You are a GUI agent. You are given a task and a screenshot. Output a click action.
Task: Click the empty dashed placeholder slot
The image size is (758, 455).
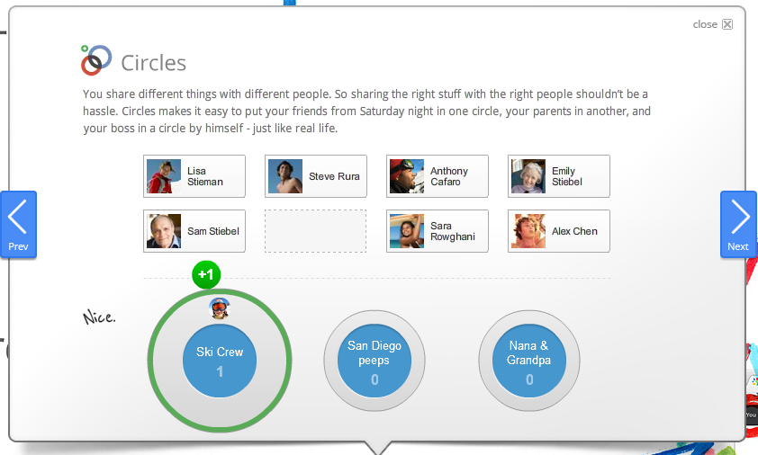316,231
